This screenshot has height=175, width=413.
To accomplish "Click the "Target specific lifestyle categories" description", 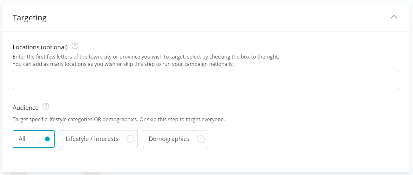I will [x=118, y=120].
